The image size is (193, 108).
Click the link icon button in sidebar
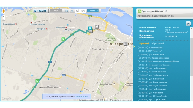(x=188, y=24)
